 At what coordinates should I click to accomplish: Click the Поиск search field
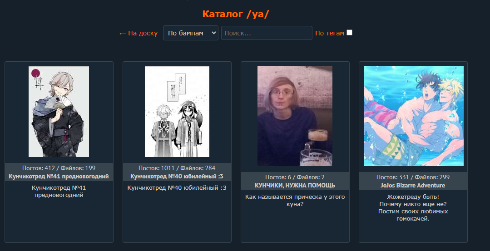point(267,33)
